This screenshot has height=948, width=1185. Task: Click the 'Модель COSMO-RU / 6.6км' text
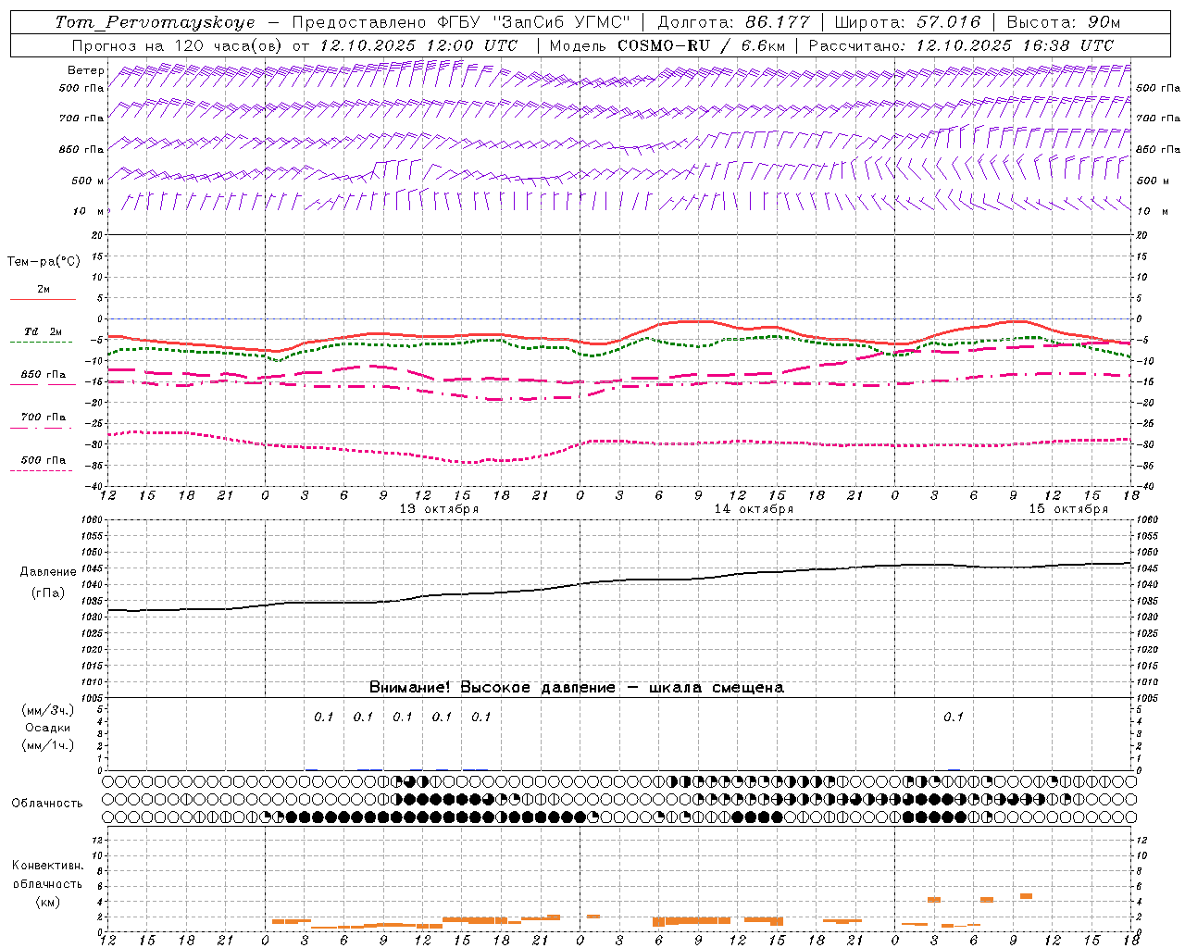point(667,45)
